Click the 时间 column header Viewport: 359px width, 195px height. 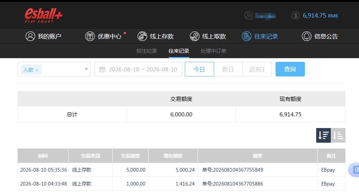tap(43, 156)
